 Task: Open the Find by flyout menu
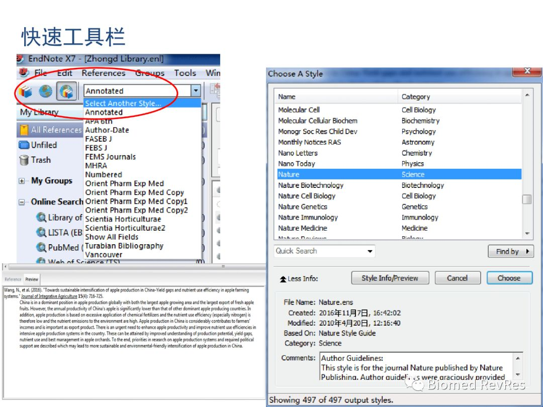point(511,252)
